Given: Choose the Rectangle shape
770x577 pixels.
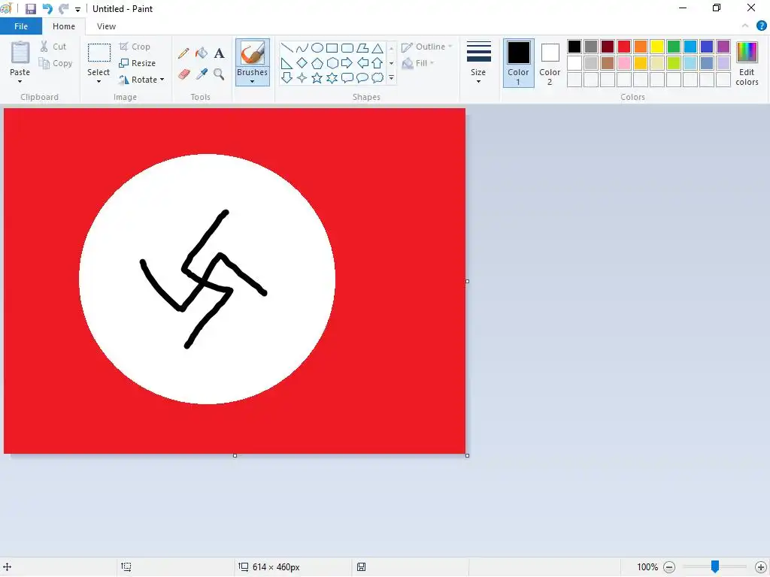Looking at the screenshot, I should click(x=332, y=48).
